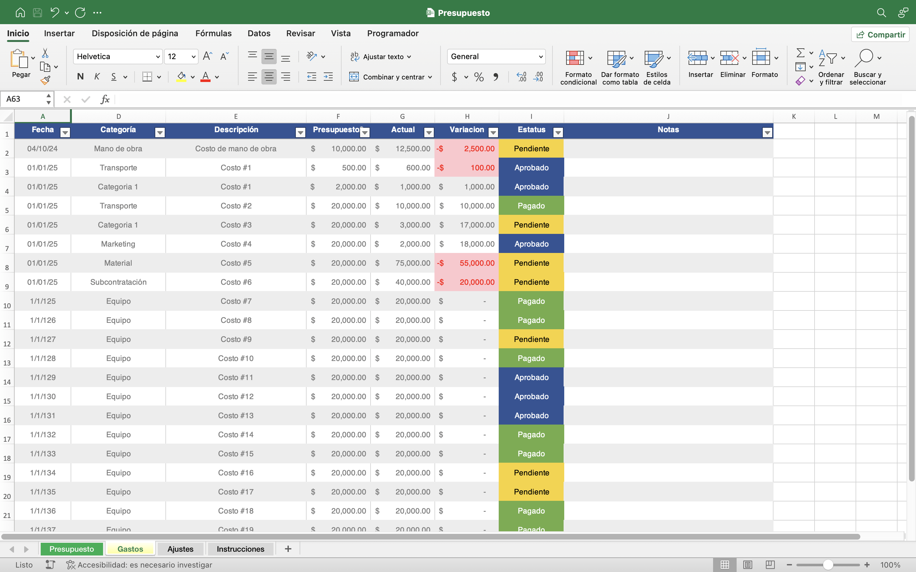Toggle center horizontal alignment
Viewport: 916px width, 572px height.
(269, 77)
